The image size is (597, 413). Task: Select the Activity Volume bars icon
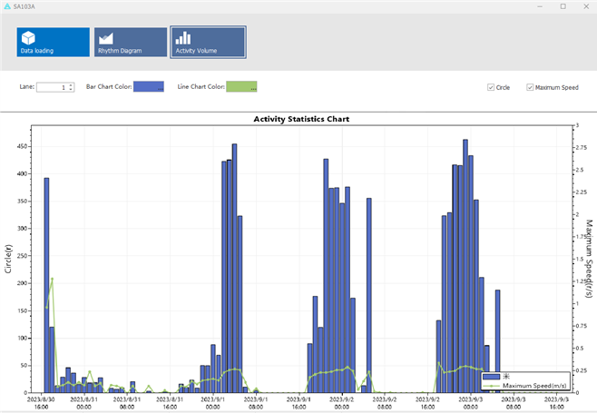pos(183,37)
